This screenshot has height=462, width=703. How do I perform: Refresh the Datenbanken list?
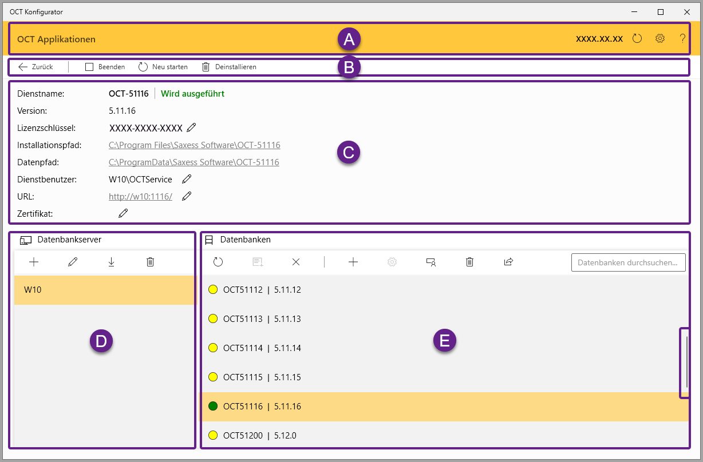click(x=218, y=262)
